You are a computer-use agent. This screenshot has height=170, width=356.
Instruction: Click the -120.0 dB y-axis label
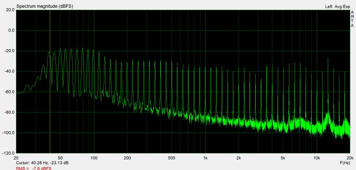click(9, 153)
